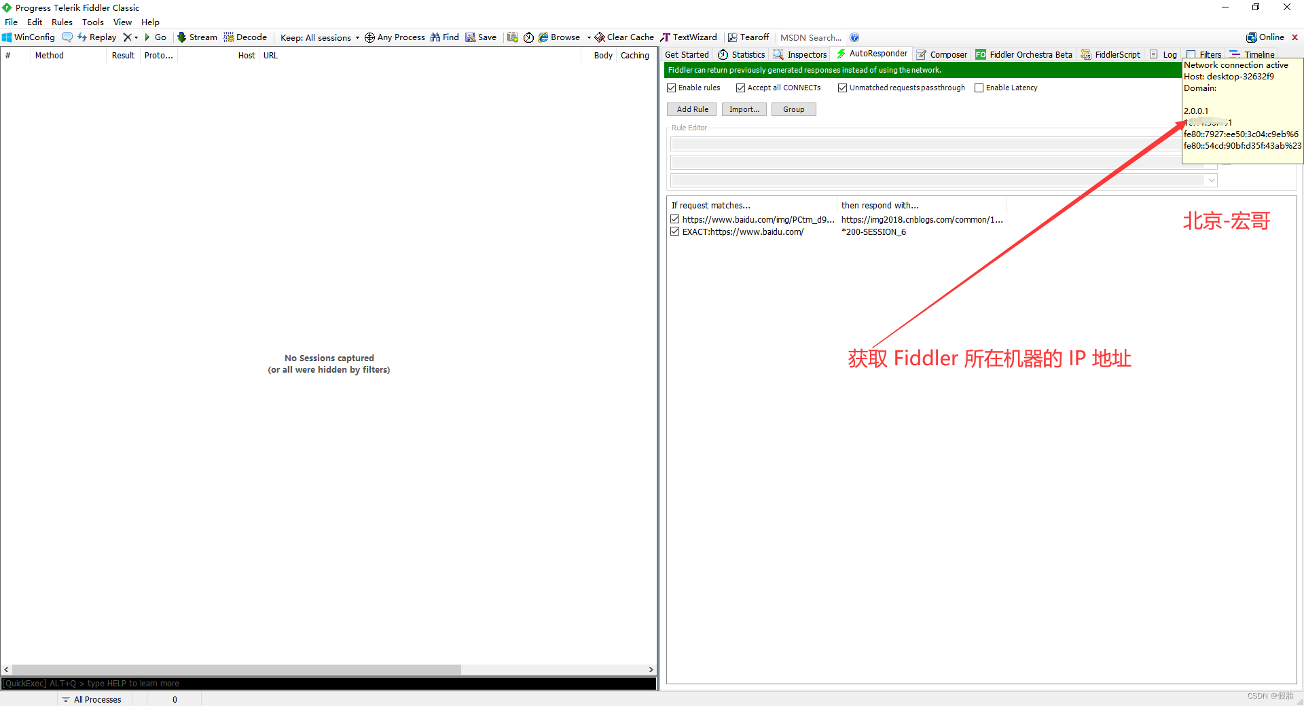Open Find sessions tool

coord(445,37)
